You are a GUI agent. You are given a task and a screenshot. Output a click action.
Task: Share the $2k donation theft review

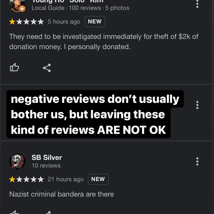[x=47, y=68]
